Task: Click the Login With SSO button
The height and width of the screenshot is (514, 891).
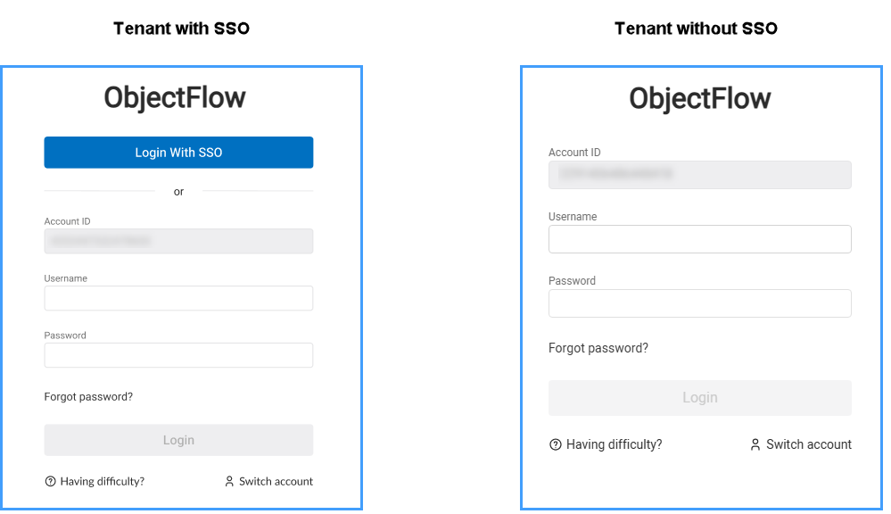Action: [x=178, y=153]
